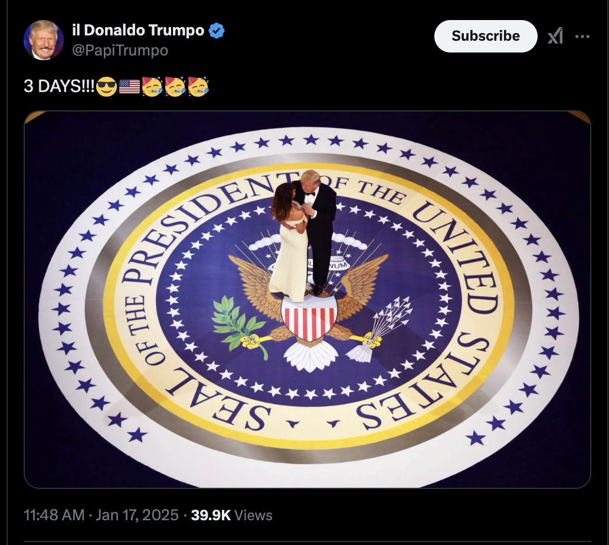Screen dimensions: 609x545
Task: Open Grok explain icon beside Subscribe
Action: [555, 36]
